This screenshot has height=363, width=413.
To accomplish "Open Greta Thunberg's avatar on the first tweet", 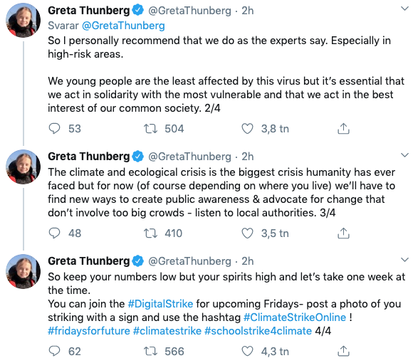I will click(x=23, y=20).
